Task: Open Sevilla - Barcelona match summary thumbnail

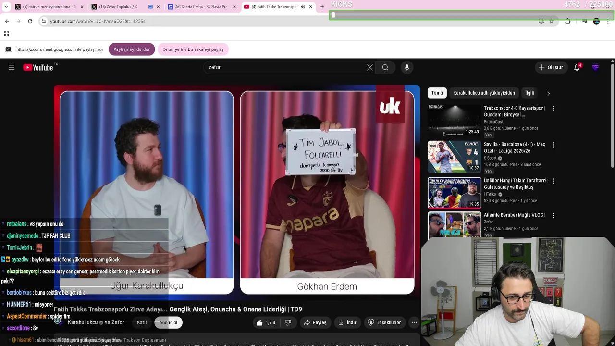Action: [454, 157]
